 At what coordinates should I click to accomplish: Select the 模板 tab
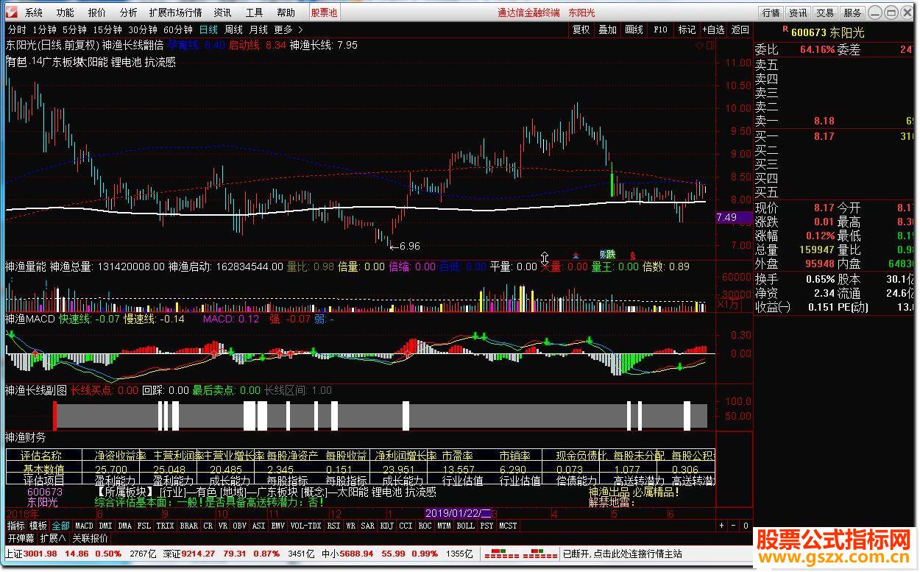[x=38, y=526]
